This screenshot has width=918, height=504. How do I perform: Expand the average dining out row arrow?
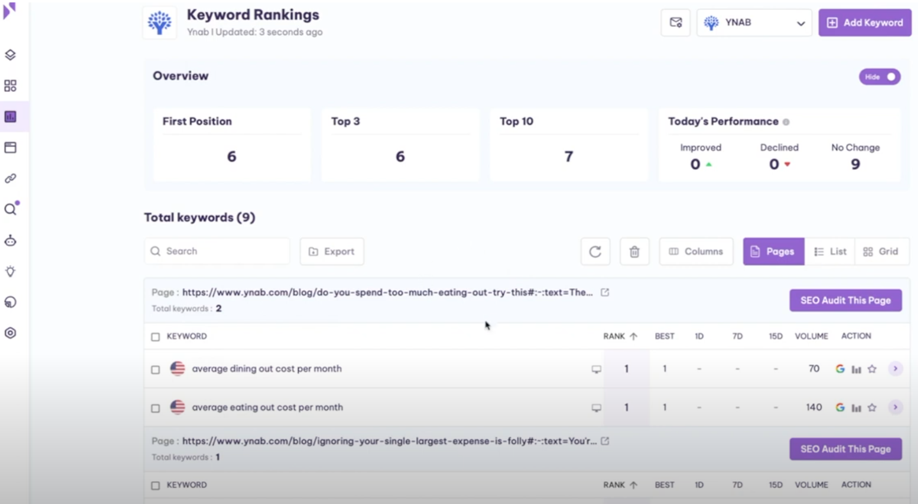(x=895, y=368)
